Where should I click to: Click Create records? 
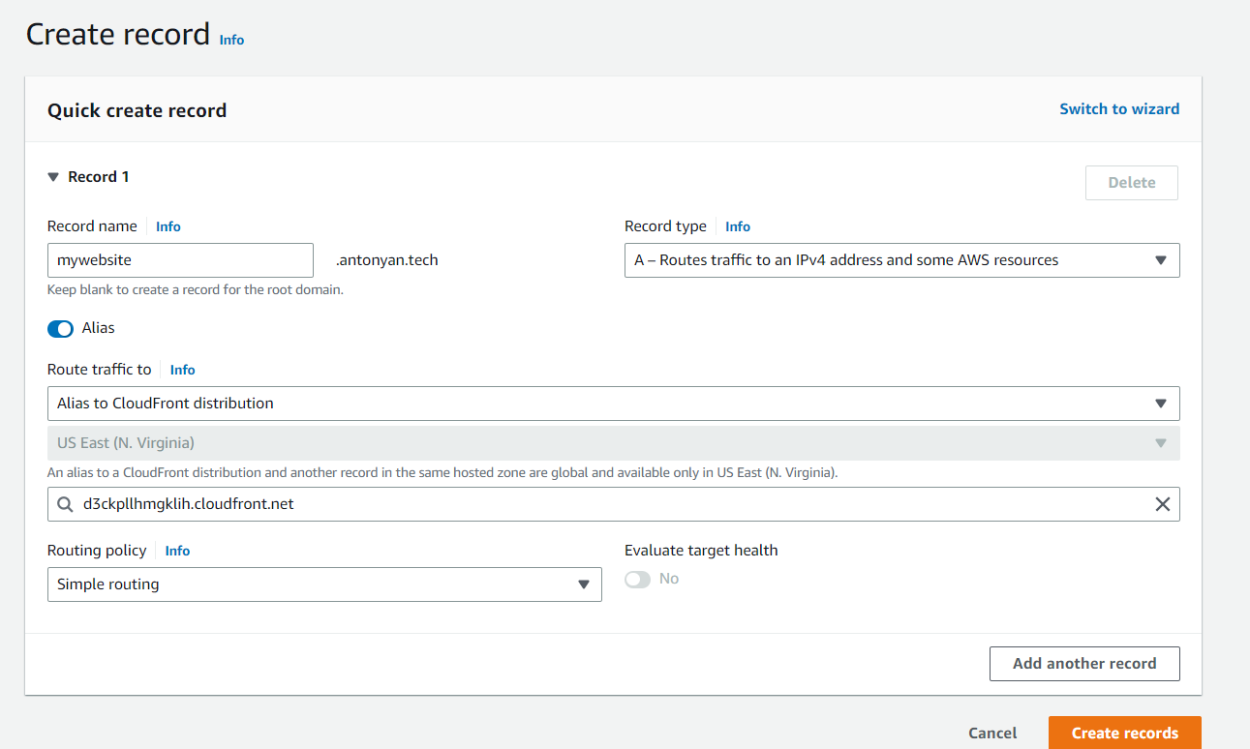pos(1124,733)
